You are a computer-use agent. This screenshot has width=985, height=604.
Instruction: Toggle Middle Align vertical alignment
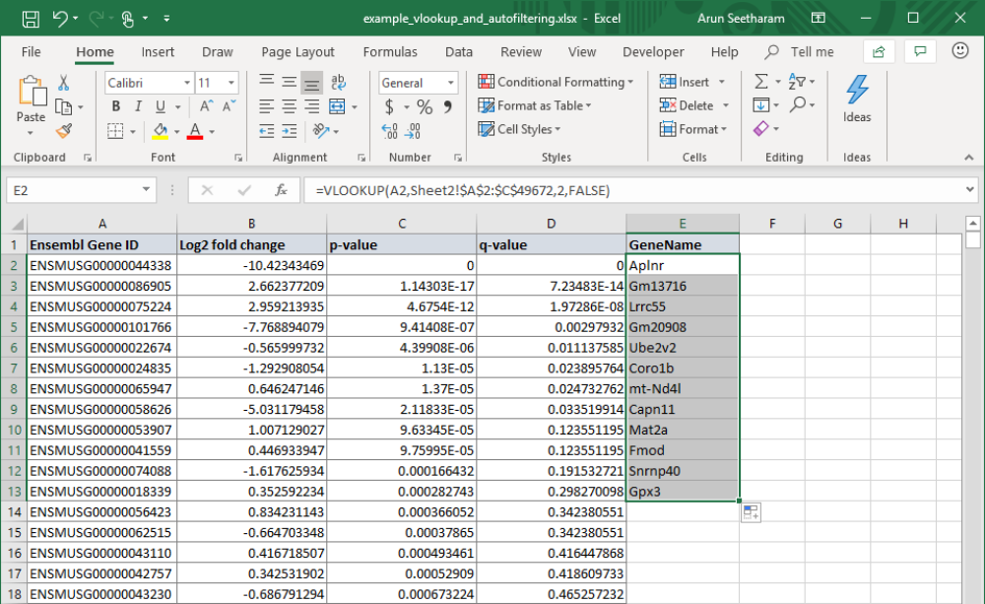pos(289,83)
